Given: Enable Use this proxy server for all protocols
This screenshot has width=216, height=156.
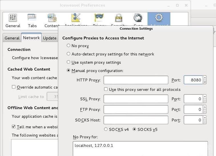Looking at the screenshot, I should (x=106, y=89).
